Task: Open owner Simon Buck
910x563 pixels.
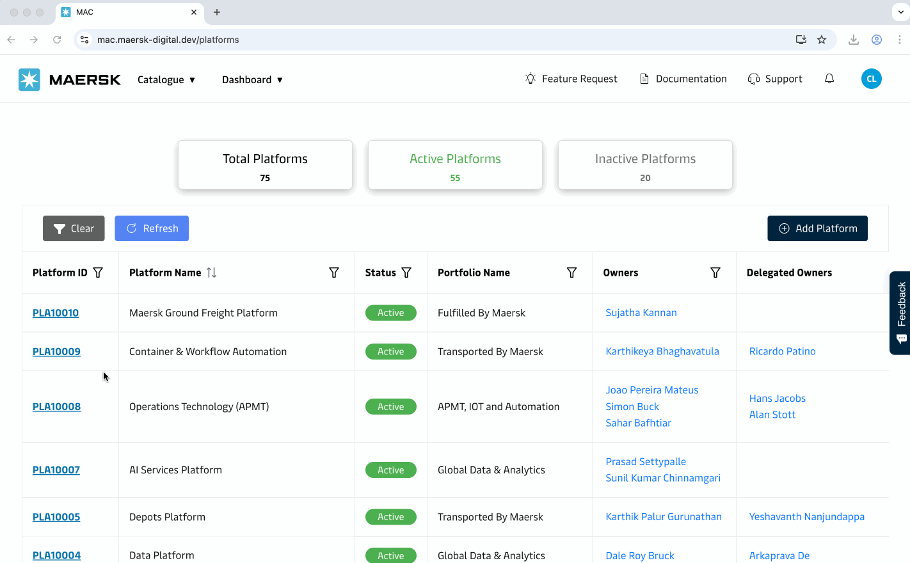Action: point(632,406)
